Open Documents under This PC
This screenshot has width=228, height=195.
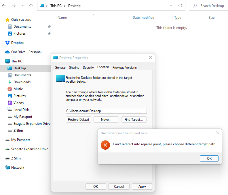click(22, 75)
